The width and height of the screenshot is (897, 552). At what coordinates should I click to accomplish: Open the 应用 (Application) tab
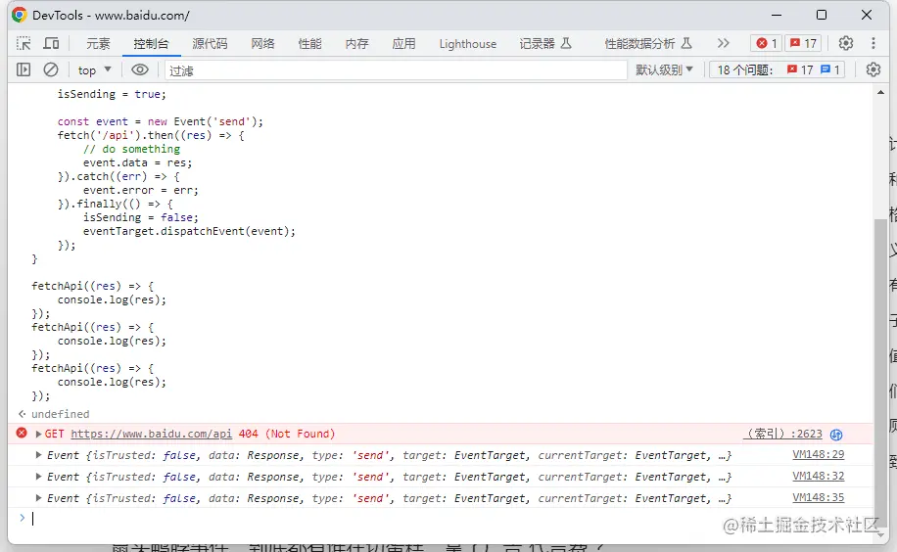(403, 43)
